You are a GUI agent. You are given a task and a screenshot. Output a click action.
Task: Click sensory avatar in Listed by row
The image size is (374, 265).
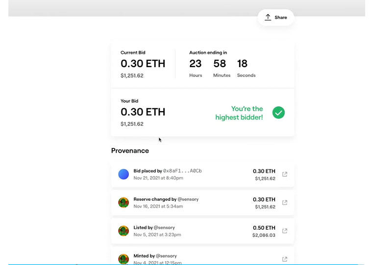(124, 231)
